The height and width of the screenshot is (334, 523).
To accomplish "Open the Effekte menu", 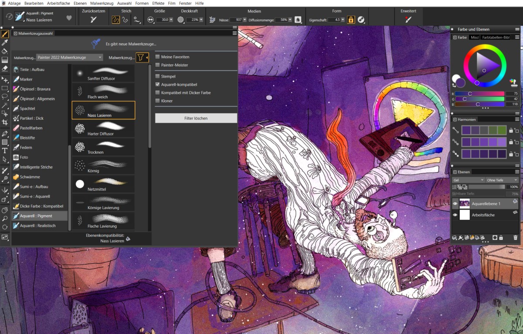I will coord(158,3).
